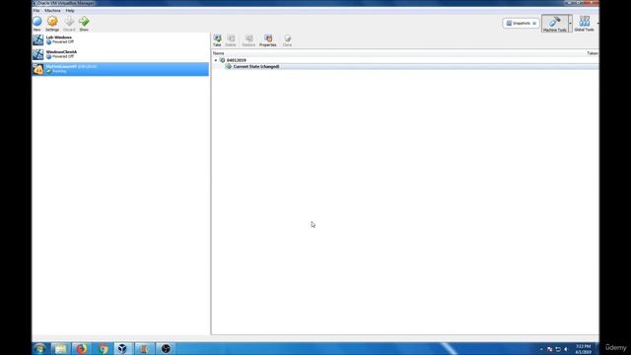This screenshot has width=631, height=355.
Task: Select the Lab-Windows virtual machine
Action: 120,39
